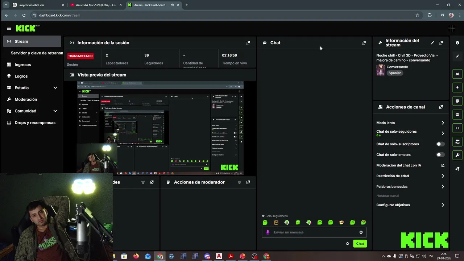Open the Windows notification center

pos(457,256)
